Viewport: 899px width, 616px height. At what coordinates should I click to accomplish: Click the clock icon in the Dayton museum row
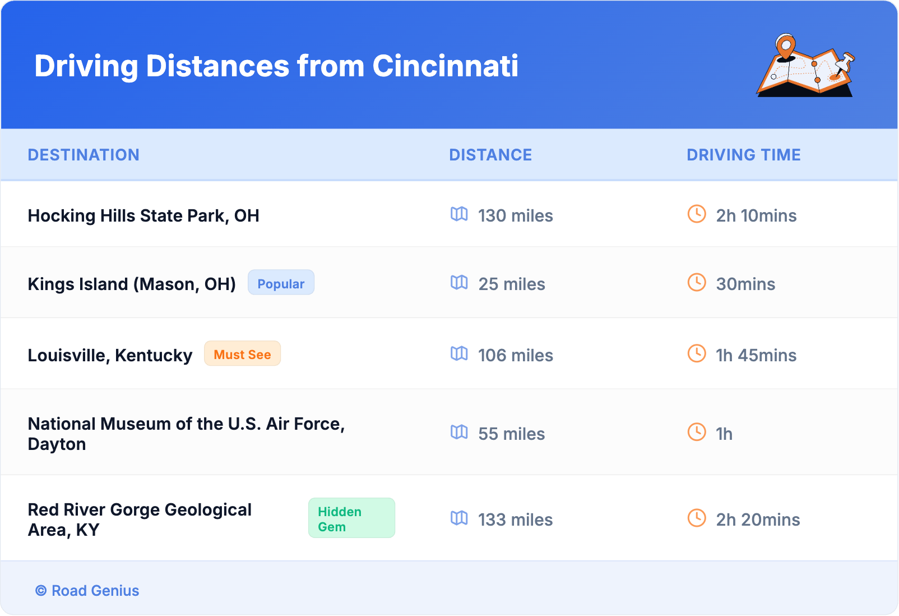coord(697,433)
